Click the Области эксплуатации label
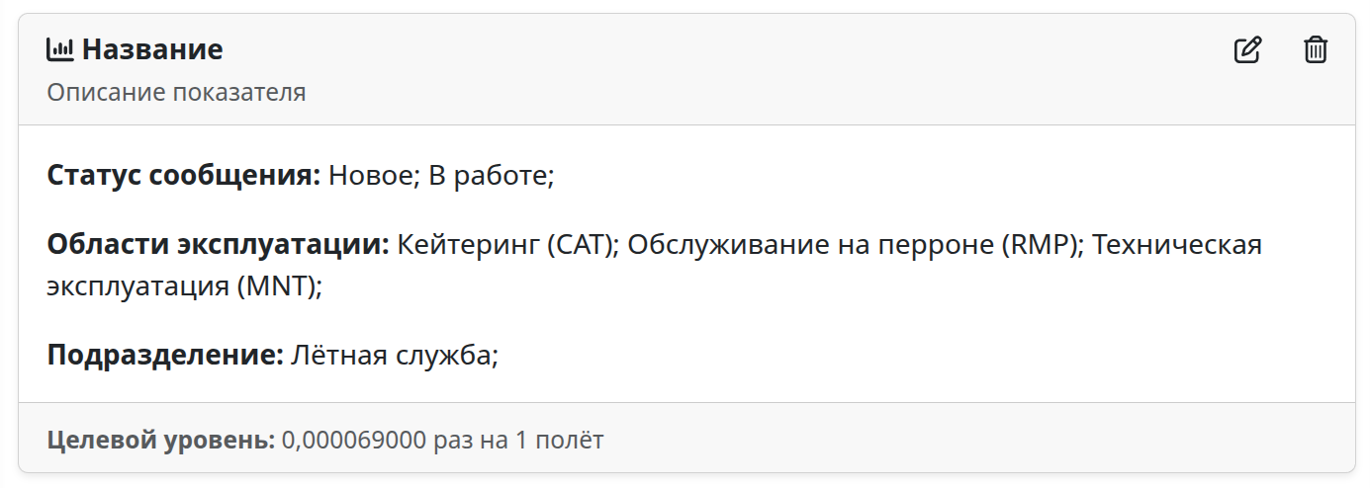The image size is (1370, 488). tap(218, 244)
